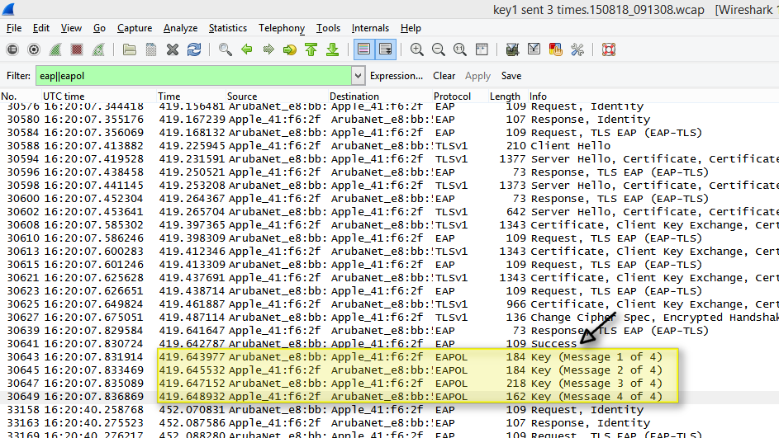Open help lifebuoy icon
The image size is (779, 438).
[x=609, y=49]
